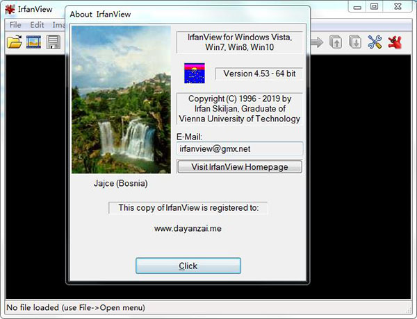Click the previous page up-arrow icon
Viewport: 417px width, 319px height.
pyautogui.click(x=336, y=42)
